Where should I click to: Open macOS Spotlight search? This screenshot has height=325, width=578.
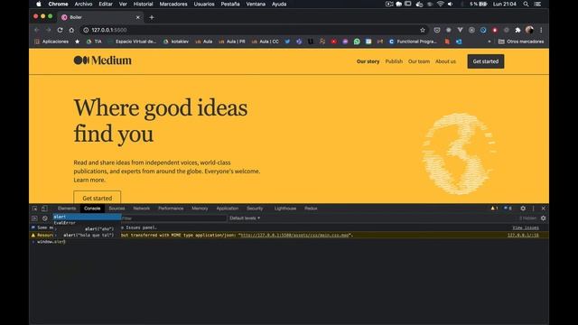(x=526, y=4)
